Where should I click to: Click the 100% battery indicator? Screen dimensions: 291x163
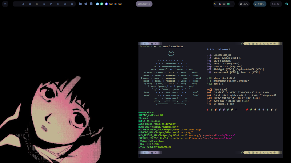tap(260, 4)
